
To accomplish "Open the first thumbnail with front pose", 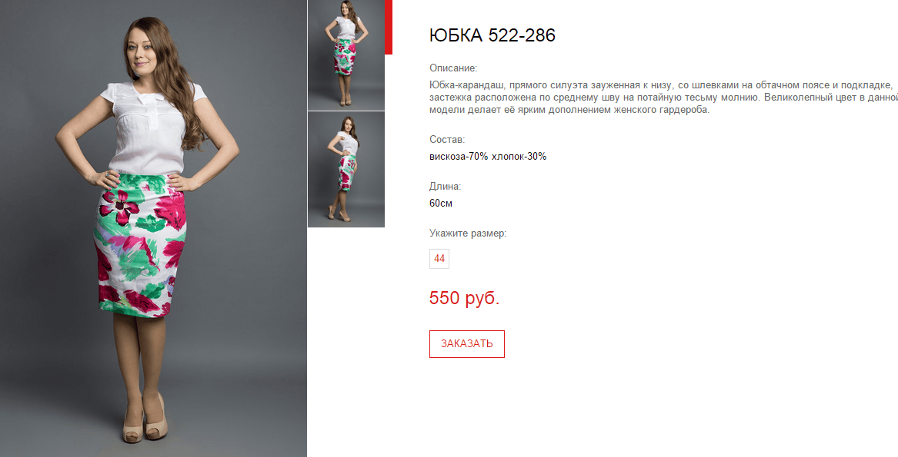I will click(346, 55).
